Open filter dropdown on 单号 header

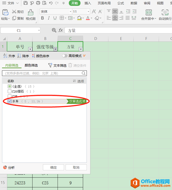coord(30,49)
